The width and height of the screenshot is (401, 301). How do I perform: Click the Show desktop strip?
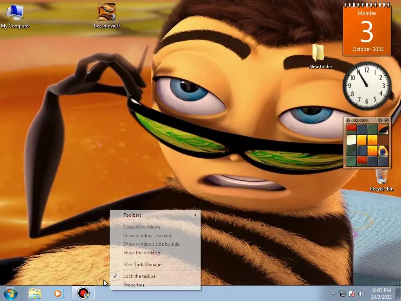(x=398, y=293)
